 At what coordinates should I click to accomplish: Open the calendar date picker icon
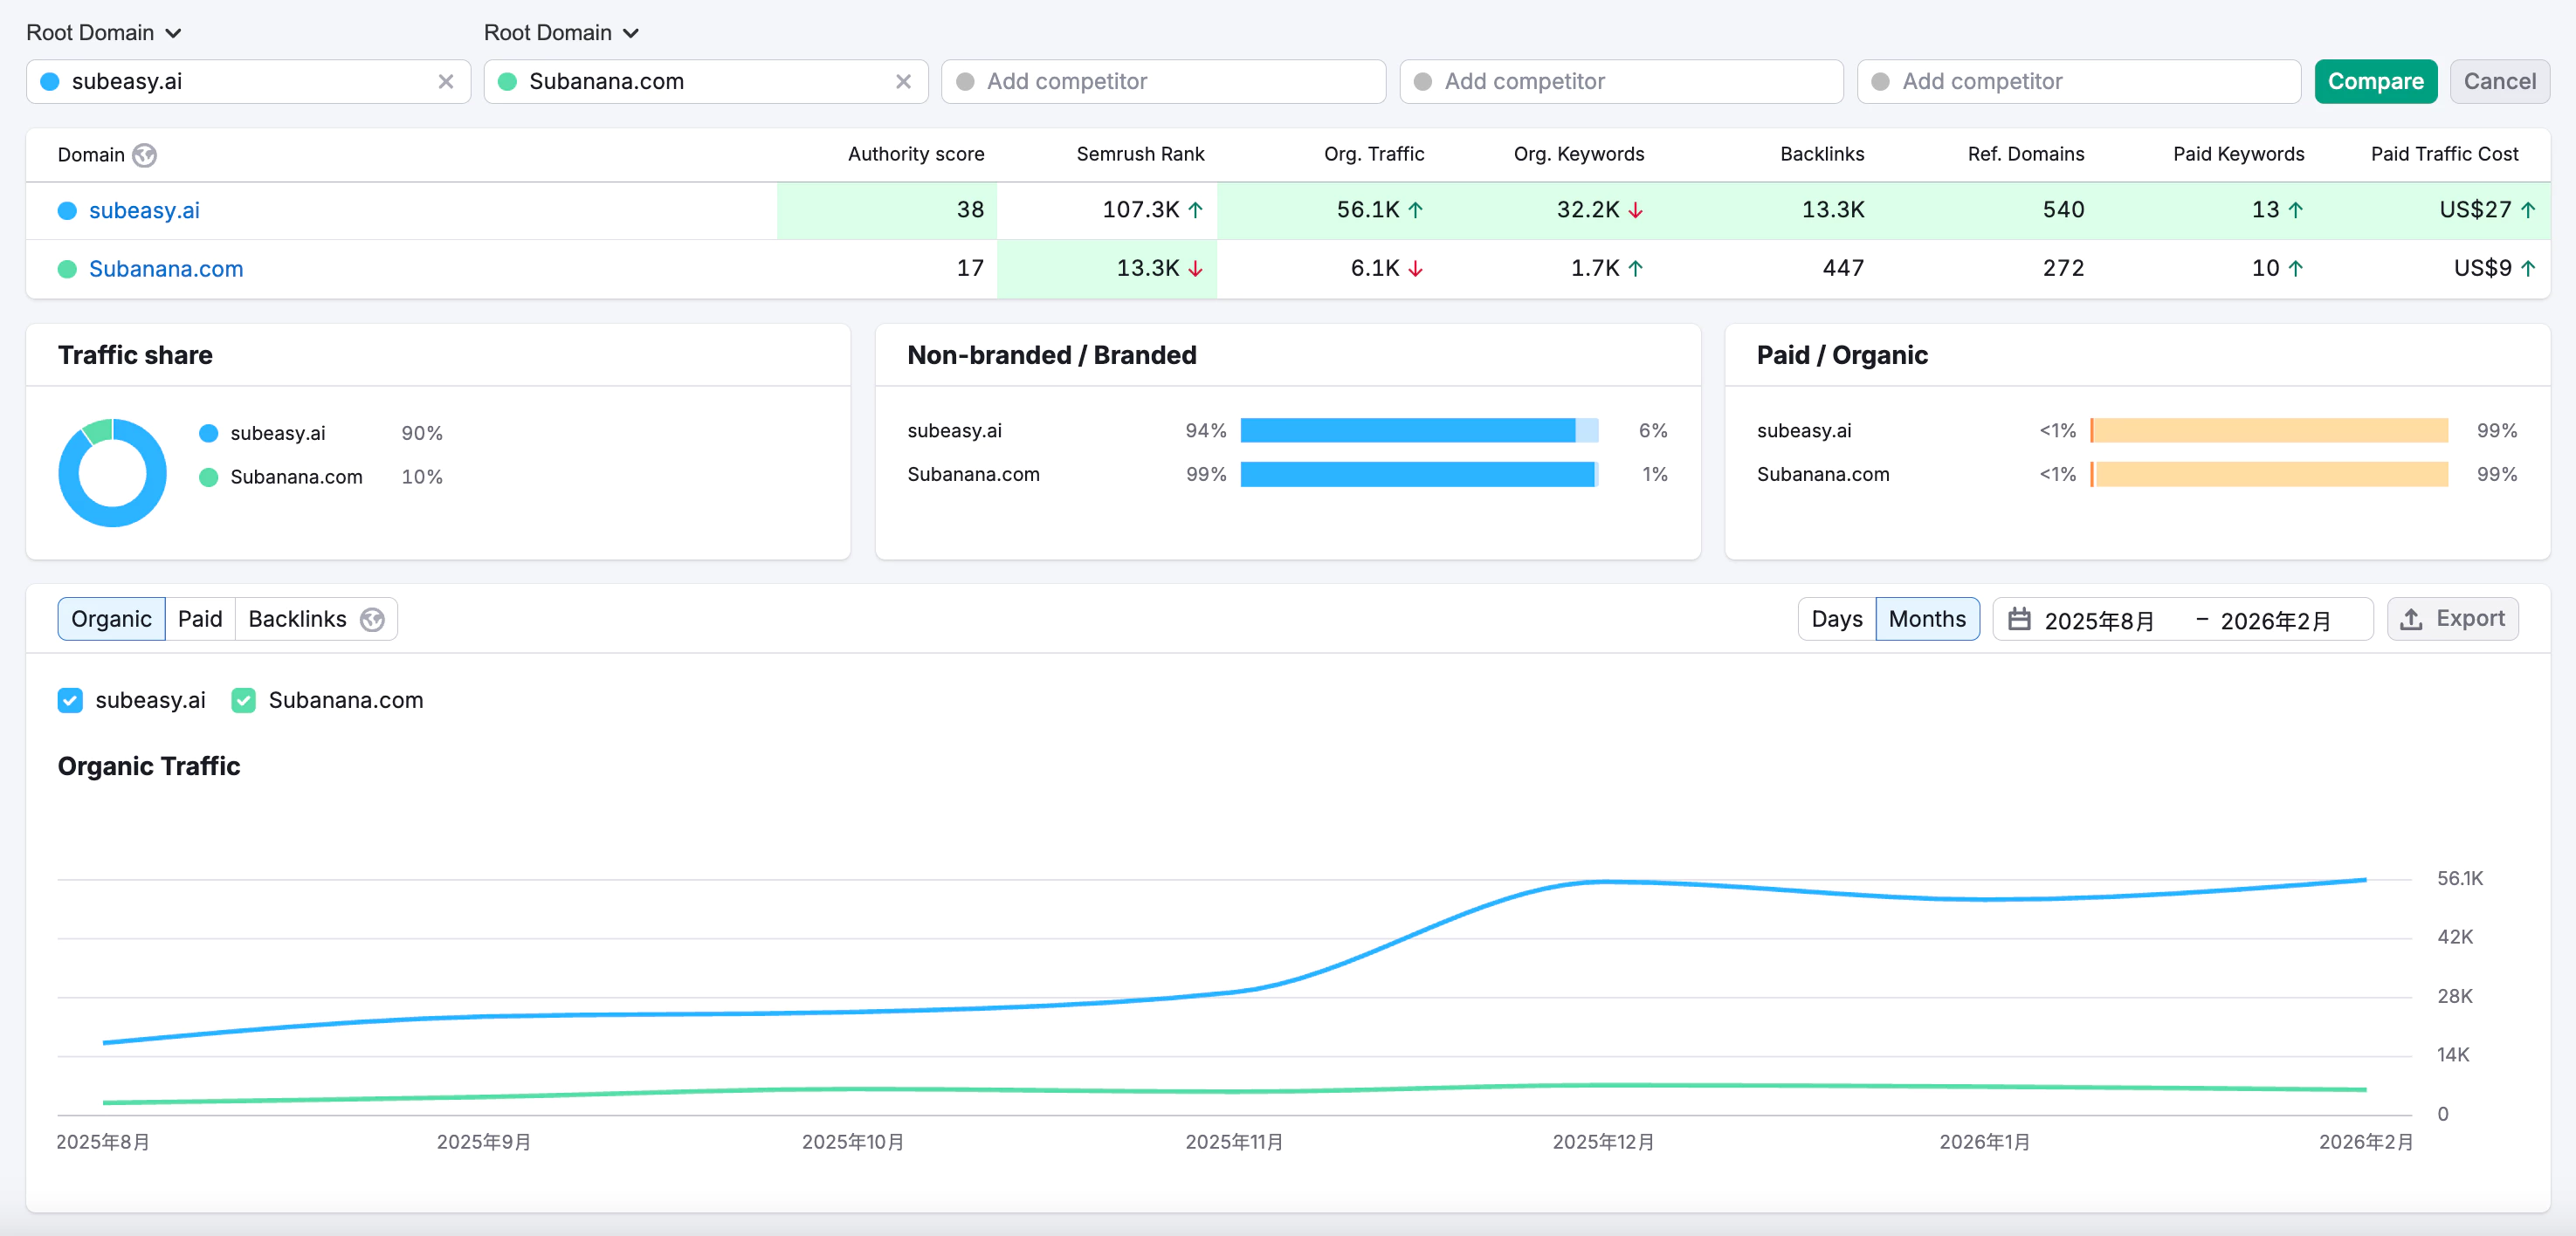[2019, 619]
